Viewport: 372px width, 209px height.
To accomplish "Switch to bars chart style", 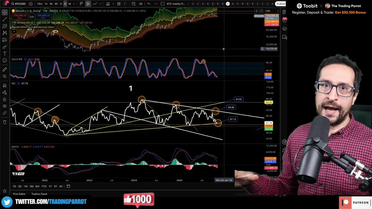I will (81, 4).
